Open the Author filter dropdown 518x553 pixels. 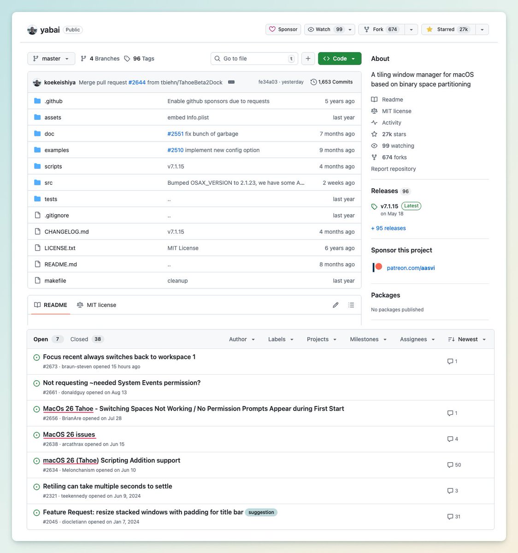[x=242, y=339]
